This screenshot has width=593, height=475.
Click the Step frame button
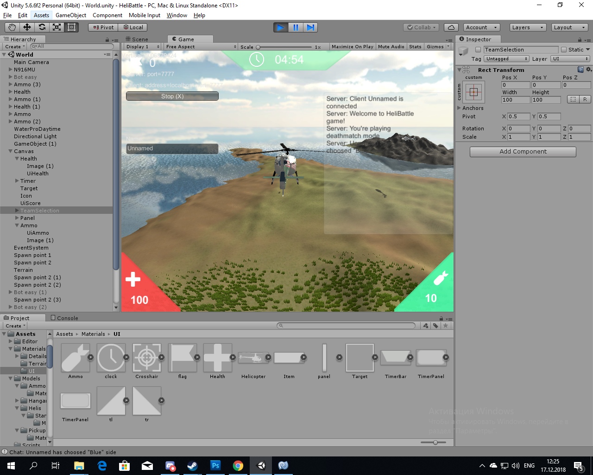coord(311,27)
